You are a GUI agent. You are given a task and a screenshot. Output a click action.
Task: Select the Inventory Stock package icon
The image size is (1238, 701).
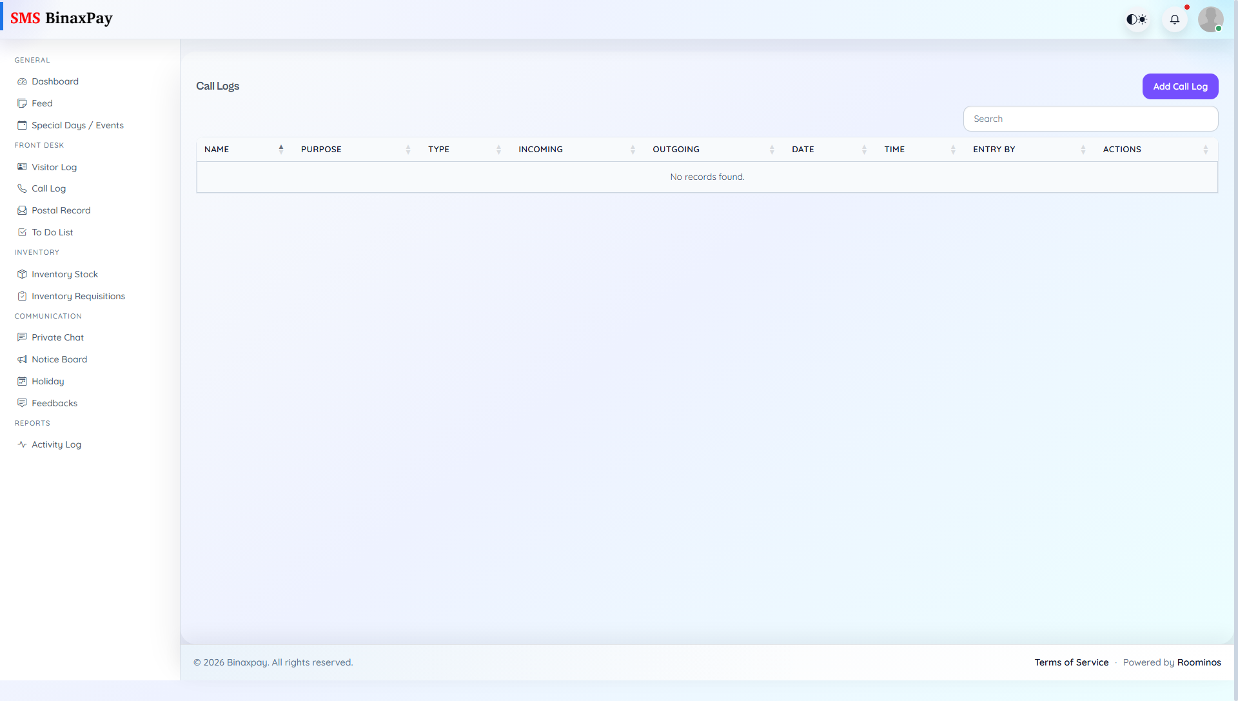pos(23,274)
